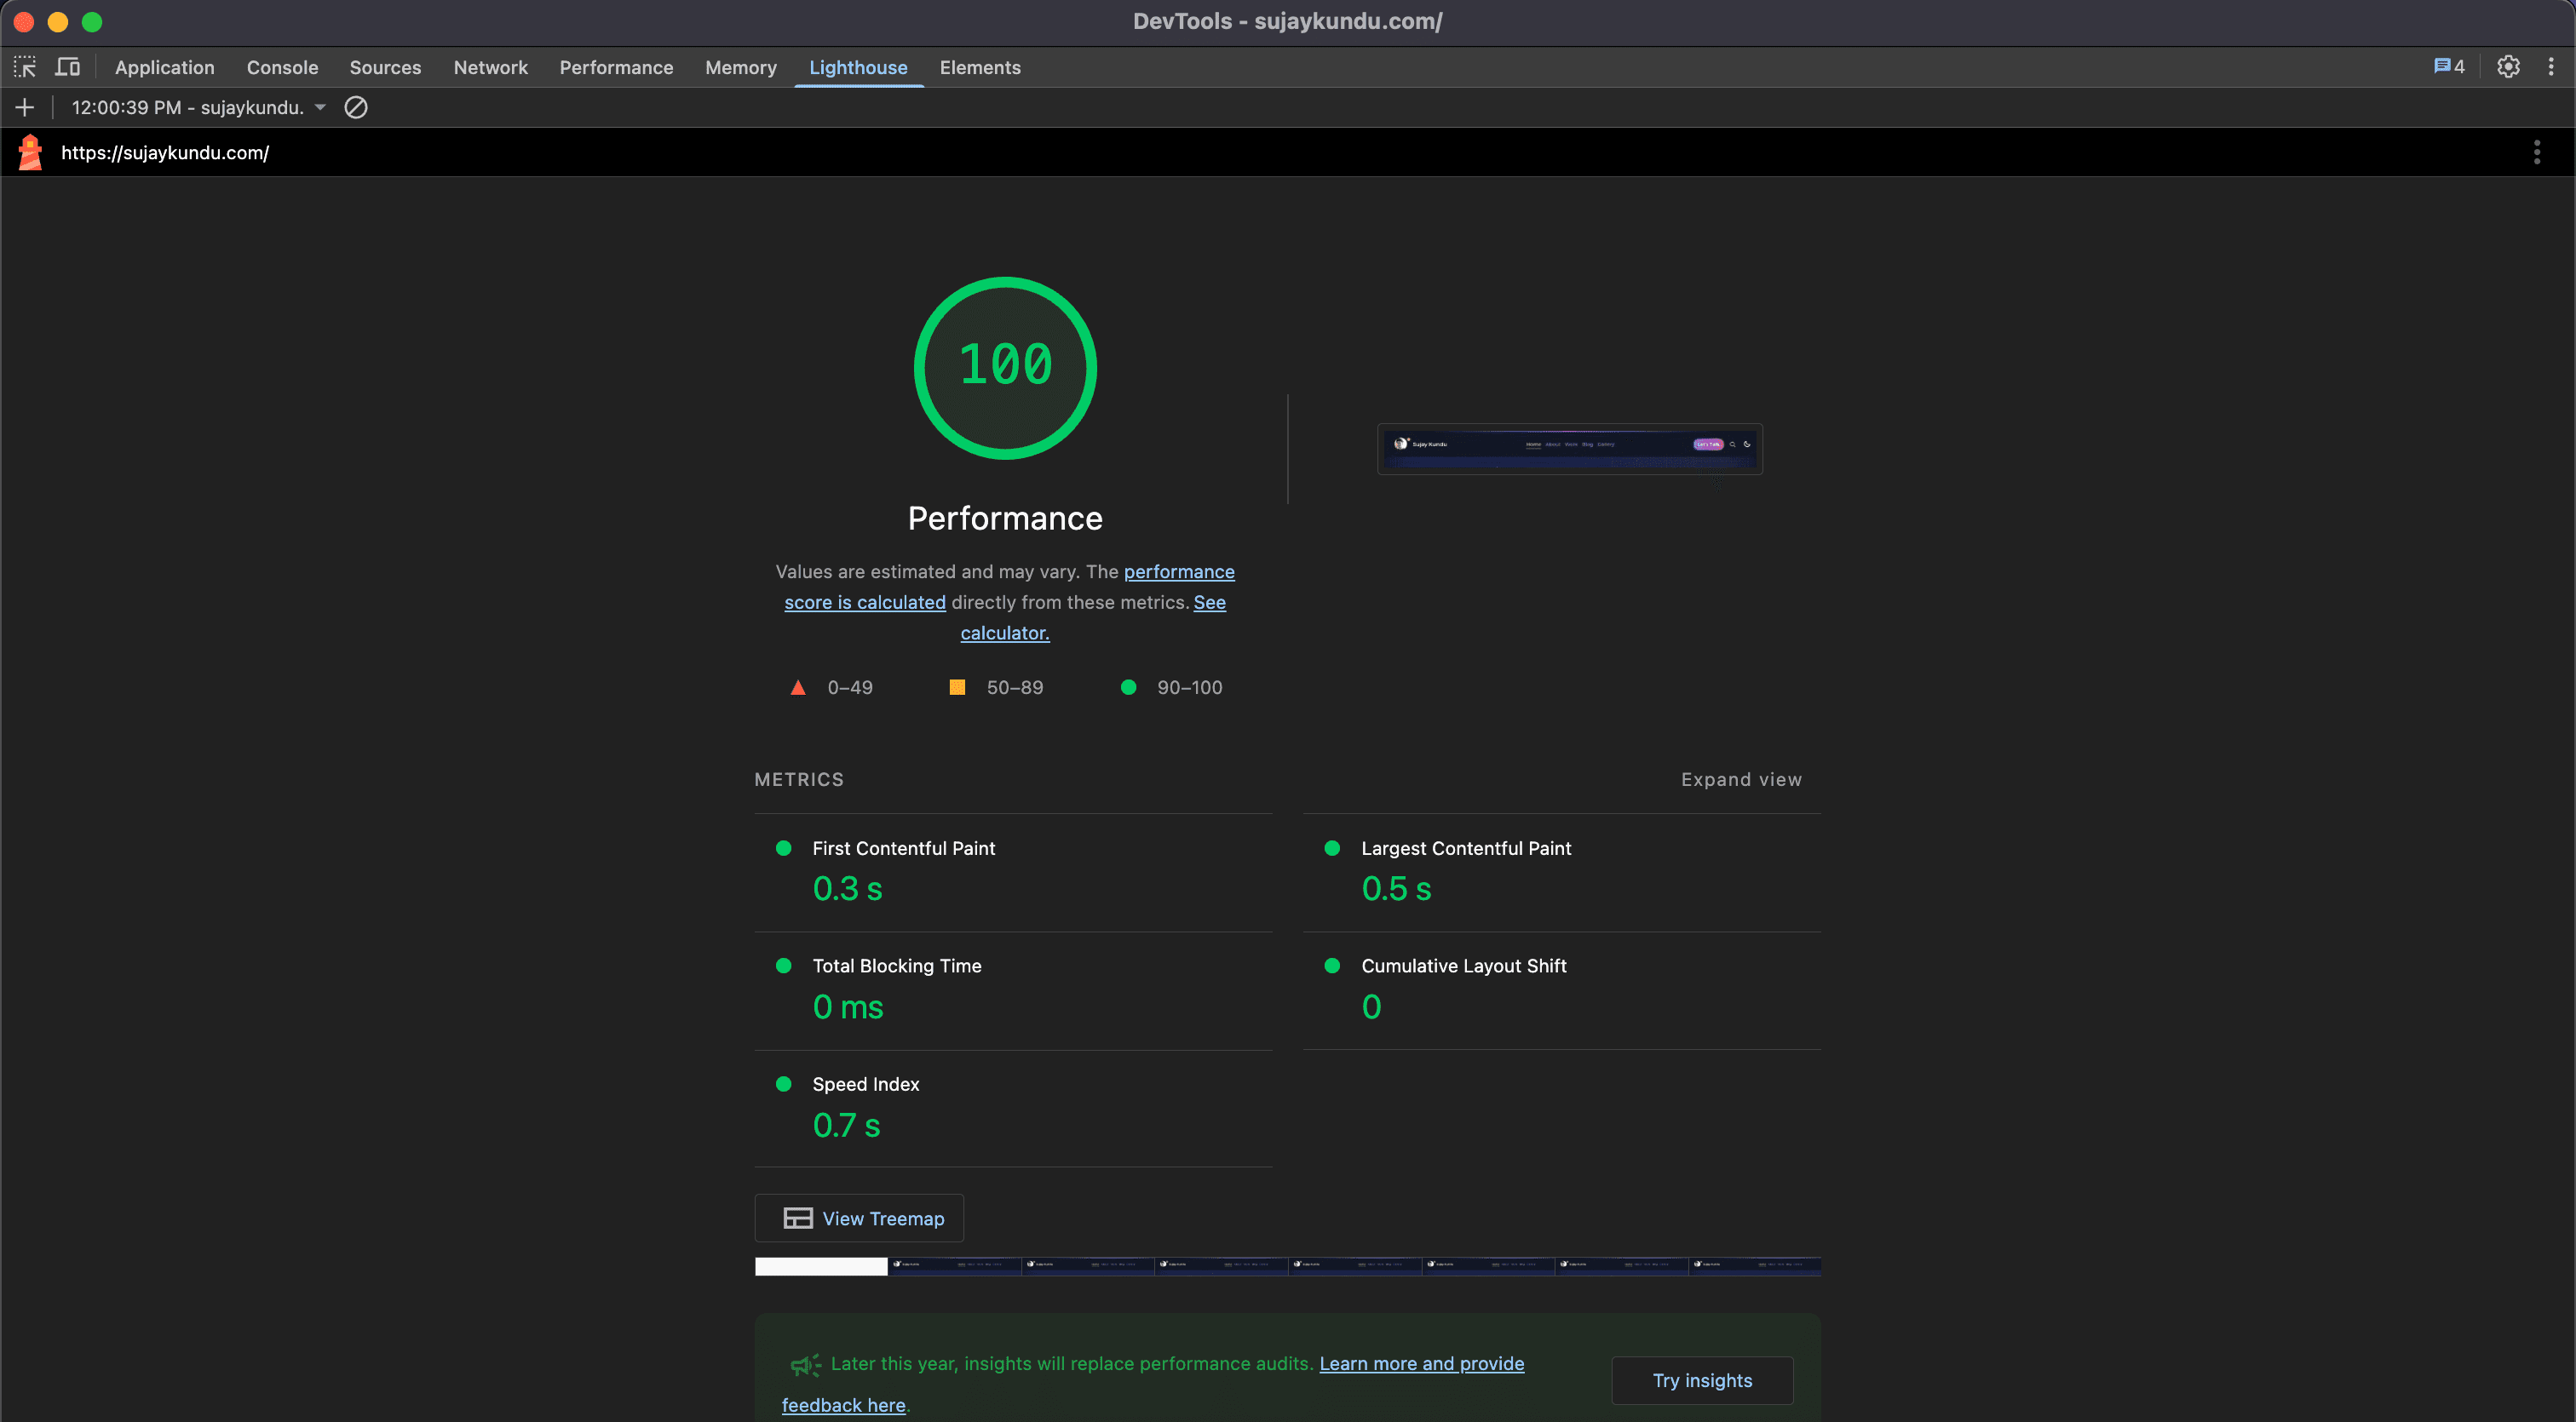The width and height of the screenshot is (2576, 1422).
Task: Expand the Largest Contentful Paint metric
Action: [1465, 848]
